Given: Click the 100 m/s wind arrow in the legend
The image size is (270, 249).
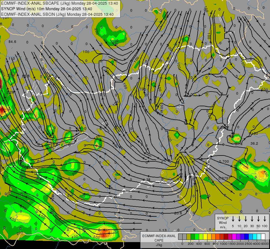Looking at the screenshot, I should point(265,219).
